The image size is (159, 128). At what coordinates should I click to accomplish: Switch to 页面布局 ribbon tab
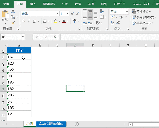pos(49,4)
